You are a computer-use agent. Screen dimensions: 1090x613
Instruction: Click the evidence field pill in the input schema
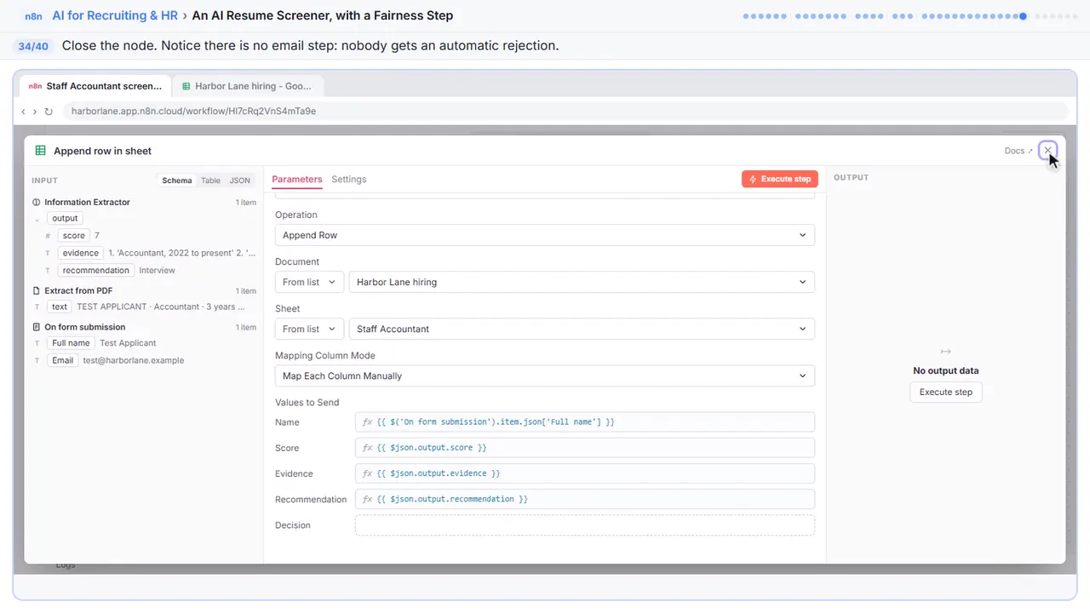point(80,253)
